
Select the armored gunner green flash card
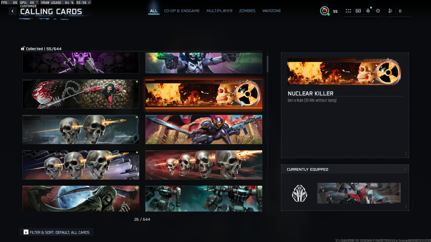[204, 63]
